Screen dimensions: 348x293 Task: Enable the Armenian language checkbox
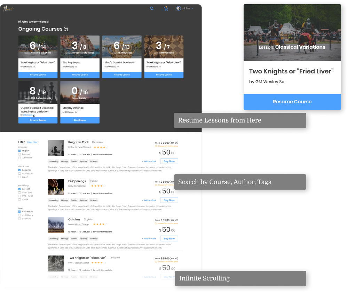click(19, 158)
